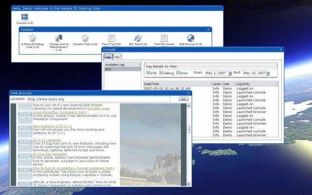Toggle the Info log level checkbox

(x=148, y=73)
